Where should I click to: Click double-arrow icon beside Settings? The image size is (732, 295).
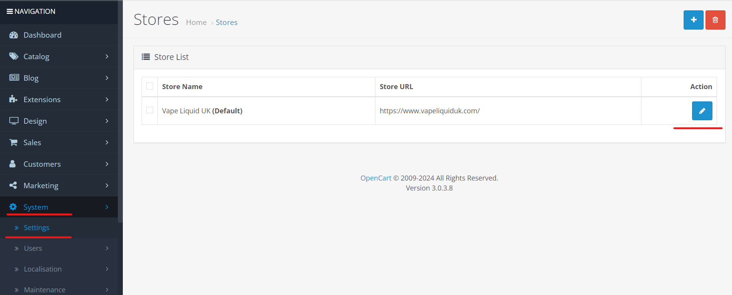[17, 228]
